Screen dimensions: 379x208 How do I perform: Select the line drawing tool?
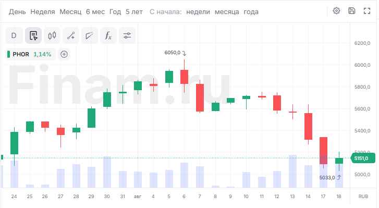coord(71,35)
